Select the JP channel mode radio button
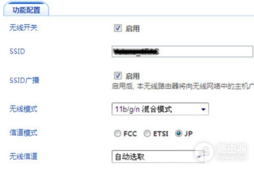 (x=179, y=134)
